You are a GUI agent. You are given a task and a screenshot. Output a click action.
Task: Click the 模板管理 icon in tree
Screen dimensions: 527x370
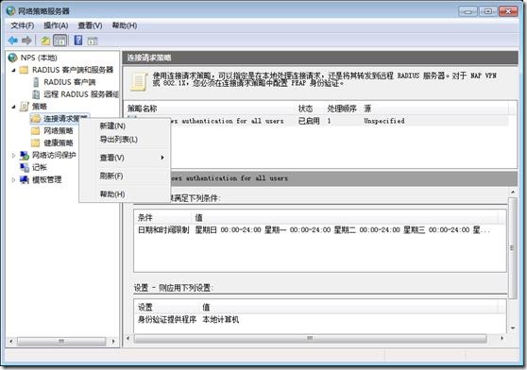click(25, 179)
